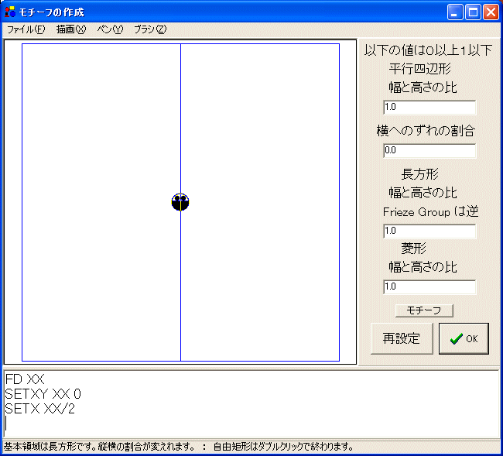This screenshot has height=456, width=503.
Task: Click the 横へのずれの割合 input field
Action: [x=429, y=150]
